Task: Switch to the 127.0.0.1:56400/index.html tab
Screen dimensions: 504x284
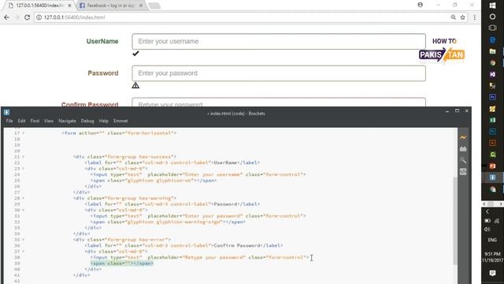Action: point(39,6)
